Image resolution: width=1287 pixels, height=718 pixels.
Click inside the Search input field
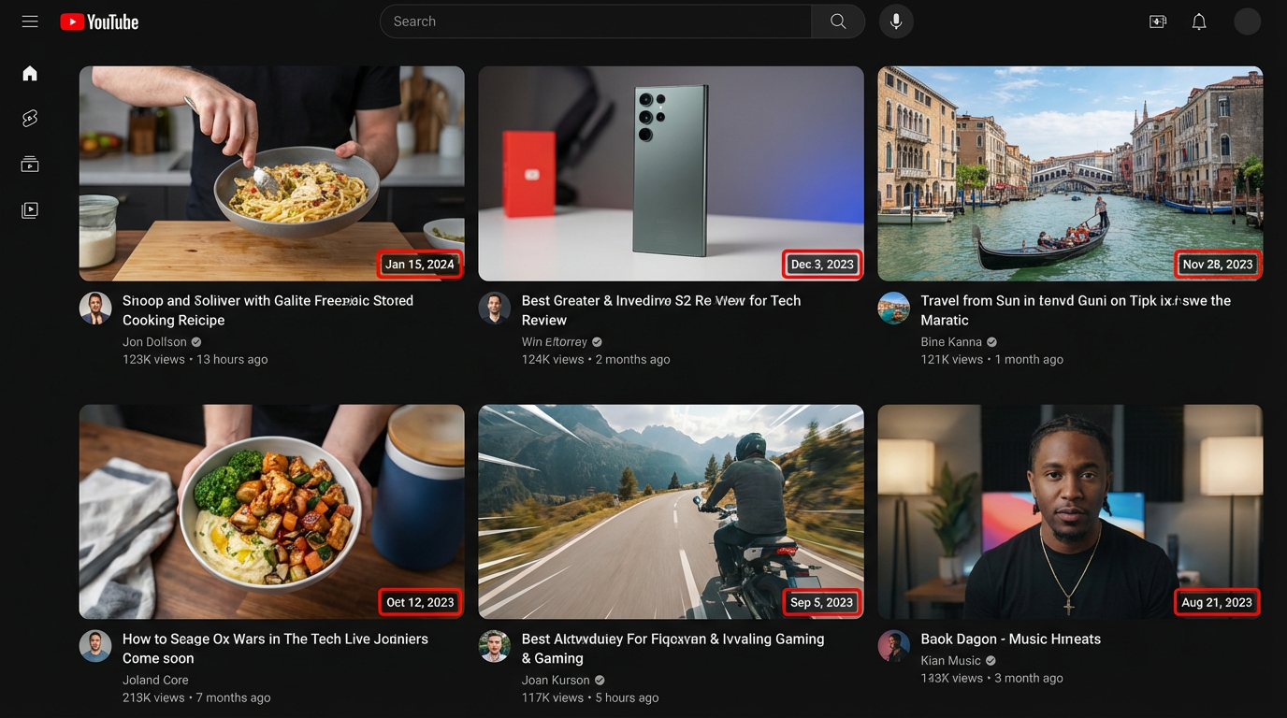pyautogui.click(x=595, y=21)
